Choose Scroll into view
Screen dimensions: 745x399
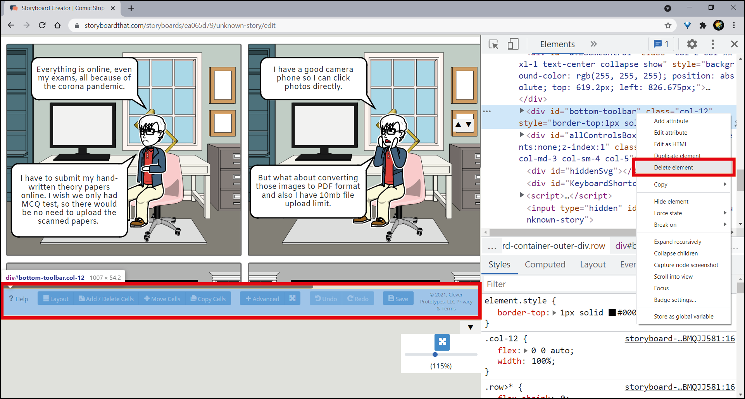pos(673,277)
